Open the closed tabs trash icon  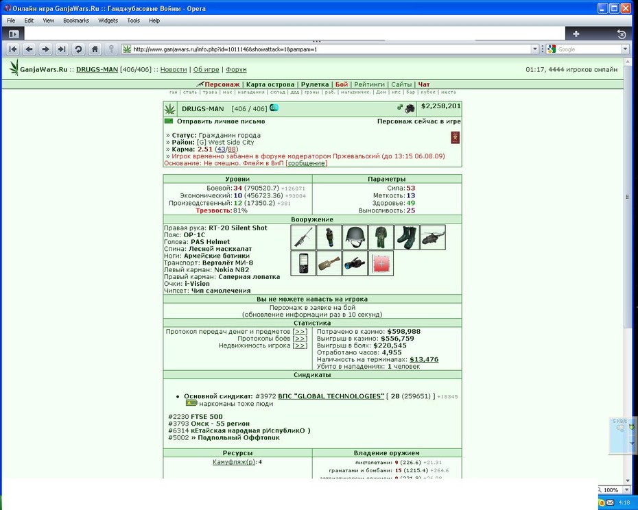click(622, 34)
